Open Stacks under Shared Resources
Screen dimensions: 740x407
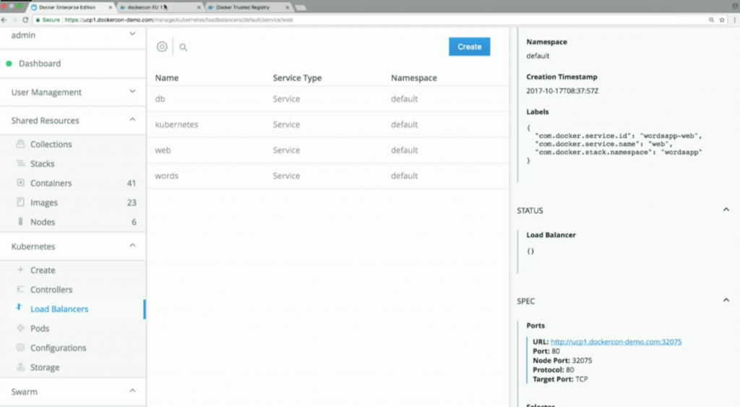coord(43,163)
